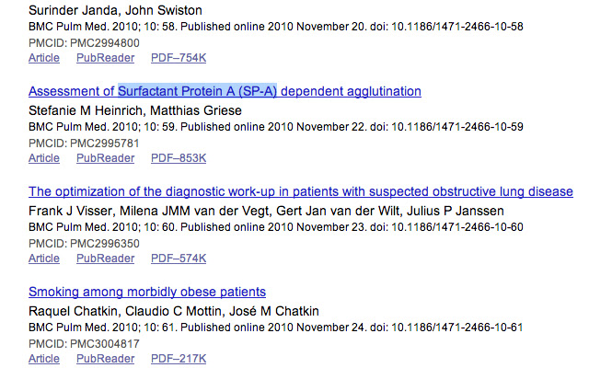Click the PMCID: PMC3004817 text
Viewport: 589px width, 368px height.
(84, 344)
